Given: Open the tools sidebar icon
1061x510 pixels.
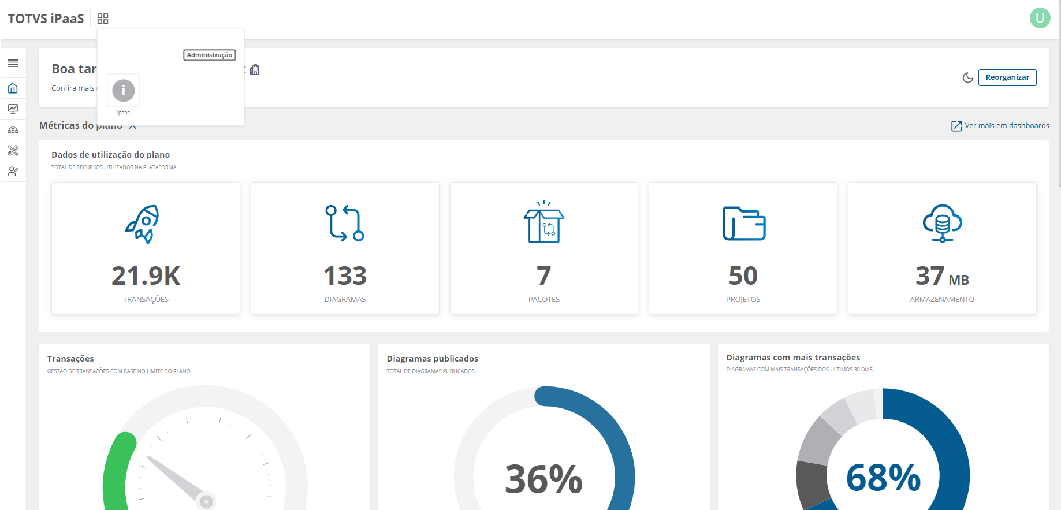Looking at the screenshot, I should [13, 150].
